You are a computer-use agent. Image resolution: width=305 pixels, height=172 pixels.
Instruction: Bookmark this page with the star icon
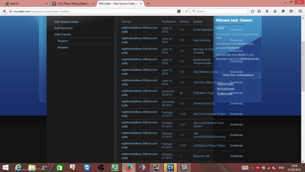pos(253,11)
